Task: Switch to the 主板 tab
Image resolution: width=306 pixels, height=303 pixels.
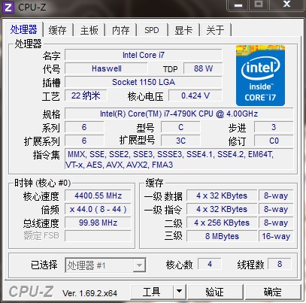Action: pyautogui.click(x=89, y=30)
